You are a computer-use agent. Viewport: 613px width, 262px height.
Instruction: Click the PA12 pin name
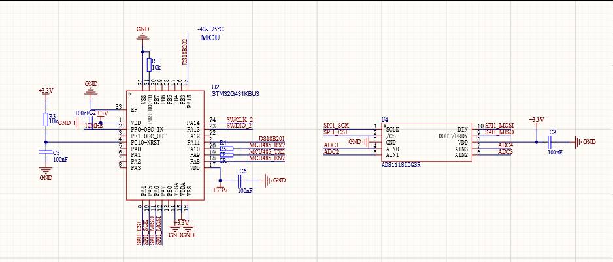(193, 136)
